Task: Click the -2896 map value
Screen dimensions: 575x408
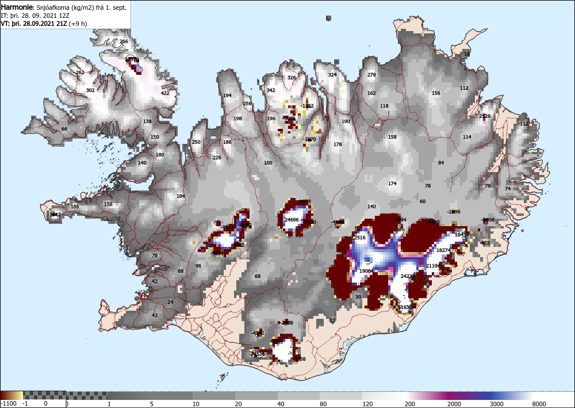Action: pyautogui.click(x=454, y=212)
